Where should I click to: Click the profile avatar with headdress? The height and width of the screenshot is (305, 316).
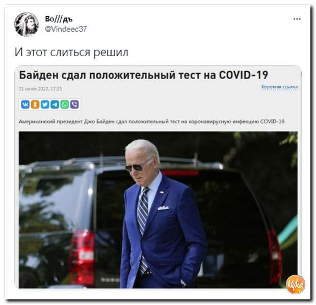point(27,24)
